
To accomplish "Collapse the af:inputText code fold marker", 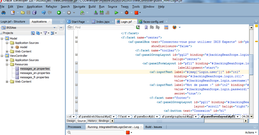I will tap(76, 72).
